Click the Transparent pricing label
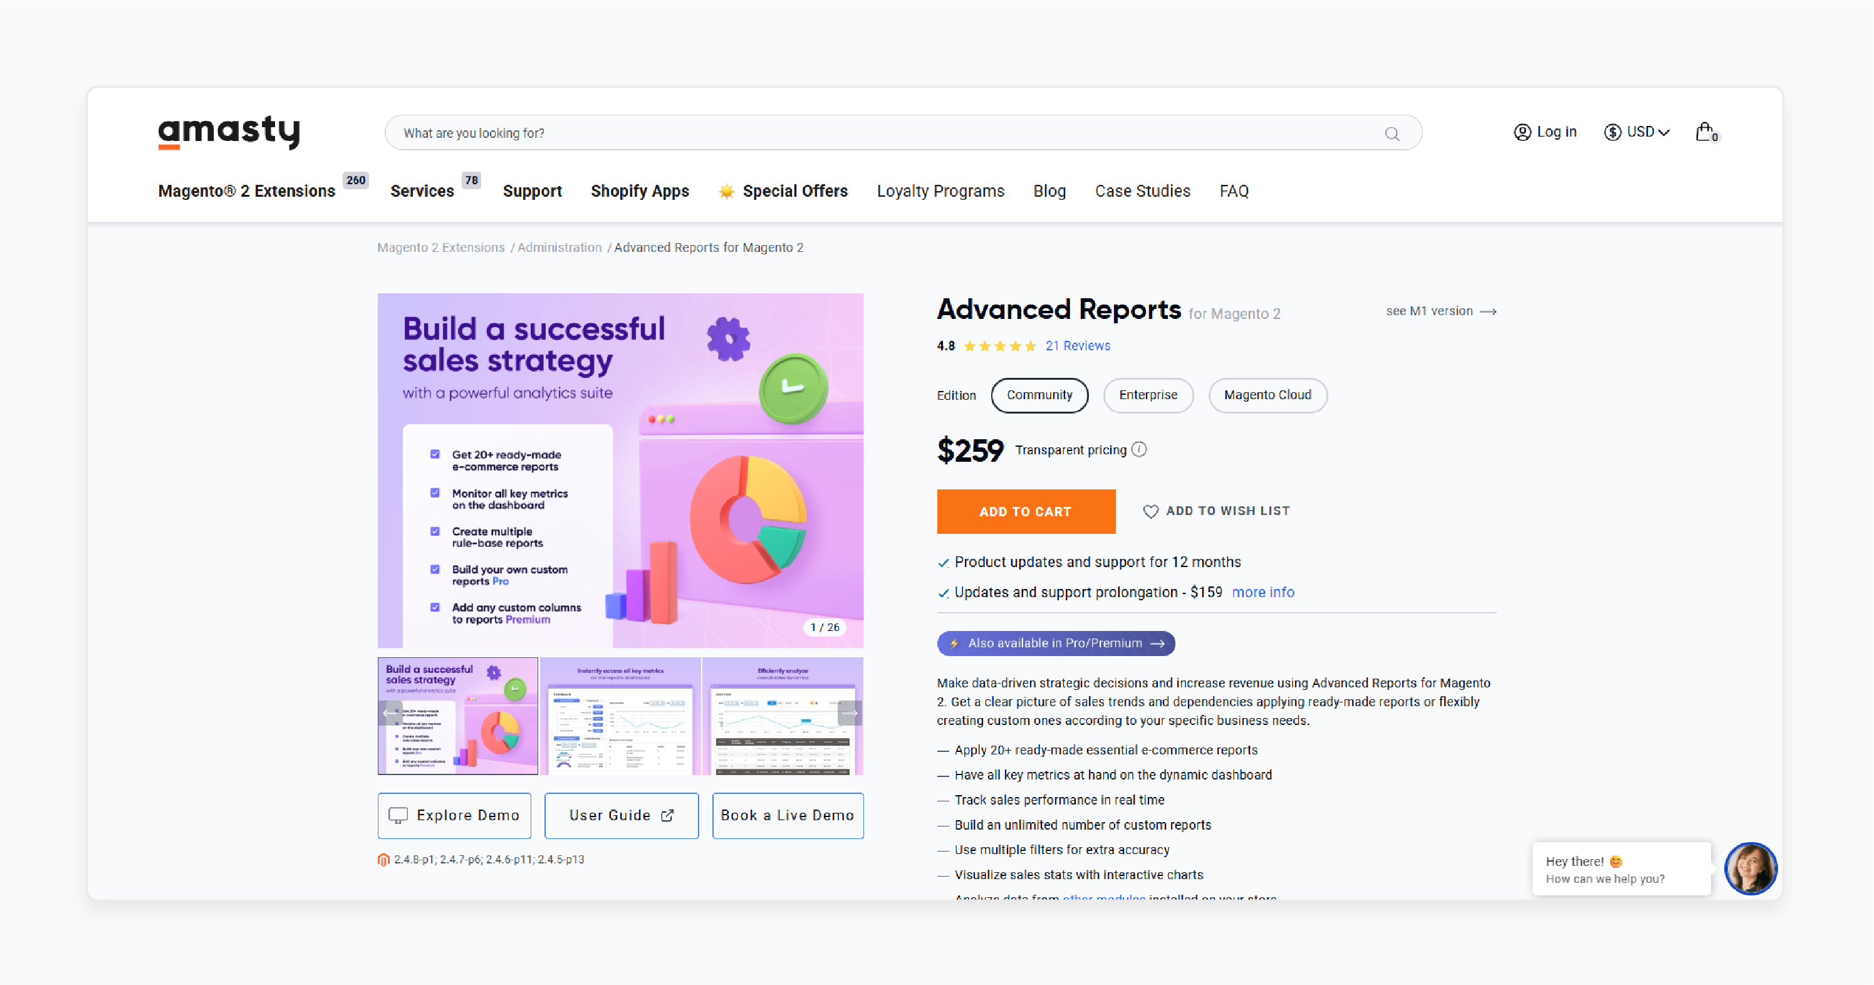This screenshot has height=985, width=1874. coord(1071,451)
